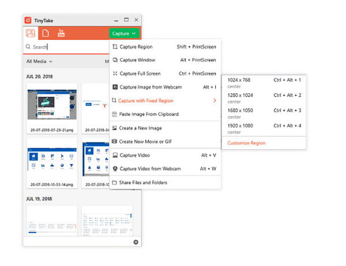Select Capture Full Screen

(x=165, y=73)
